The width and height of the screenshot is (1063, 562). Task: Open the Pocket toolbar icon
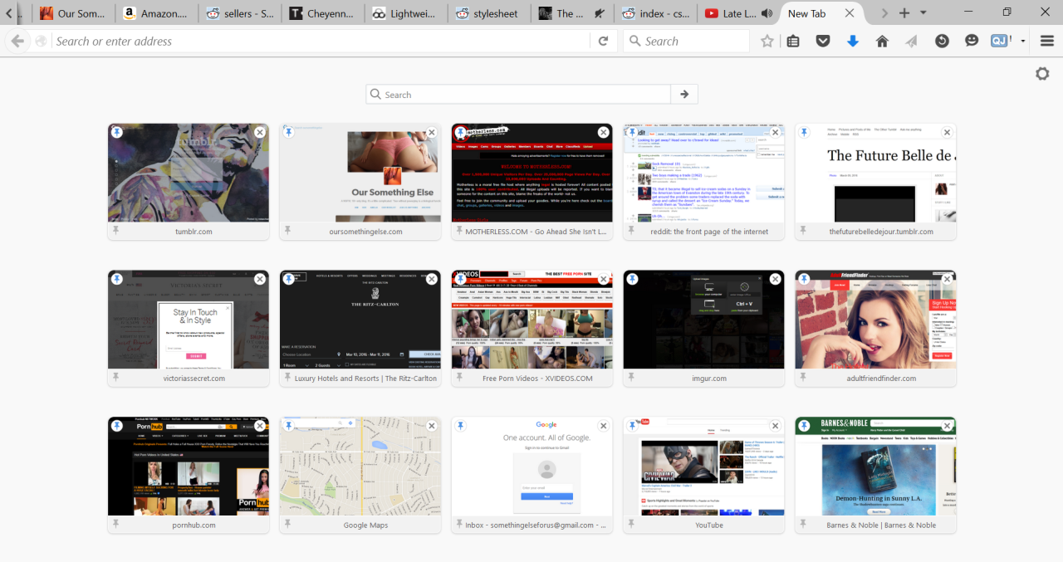[823, 41]
